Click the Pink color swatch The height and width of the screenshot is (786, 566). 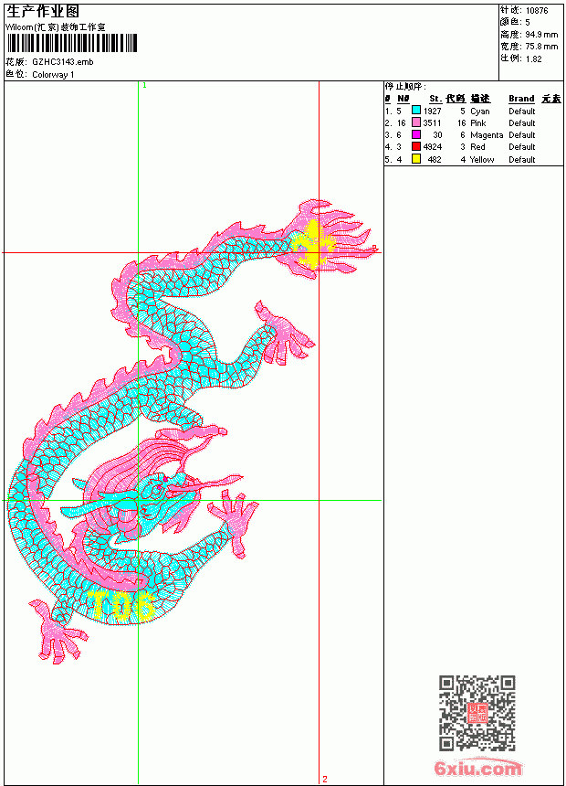415,122
